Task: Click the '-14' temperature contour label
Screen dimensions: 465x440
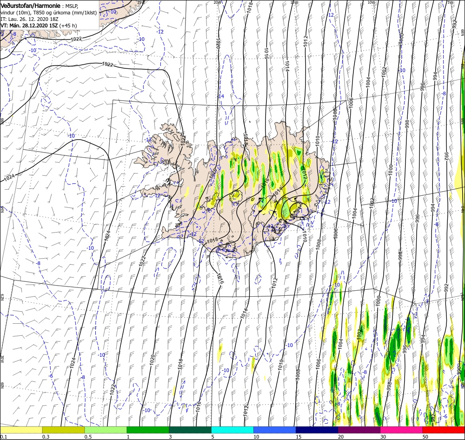Action: coord(221,96)
